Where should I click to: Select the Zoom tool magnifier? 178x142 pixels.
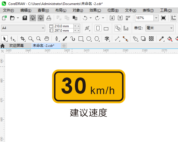point(31,39)
